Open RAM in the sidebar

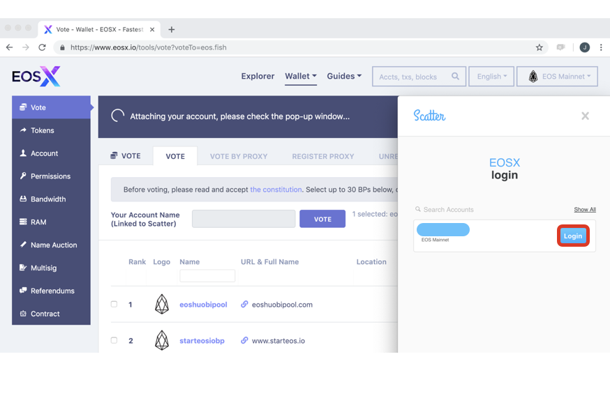coord(52,222)
